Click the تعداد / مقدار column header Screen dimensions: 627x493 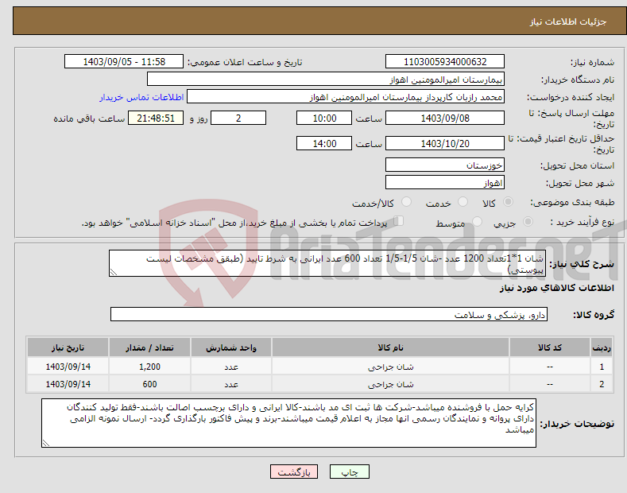click(149, 347)
